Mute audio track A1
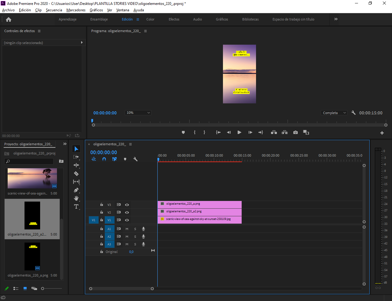Image resolution: width=392 pixels, height=301 pixels. click(127, 229)
